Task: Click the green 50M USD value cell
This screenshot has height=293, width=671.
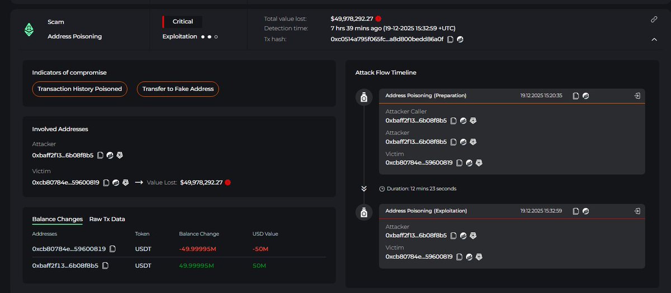Action: click(259, 266)
